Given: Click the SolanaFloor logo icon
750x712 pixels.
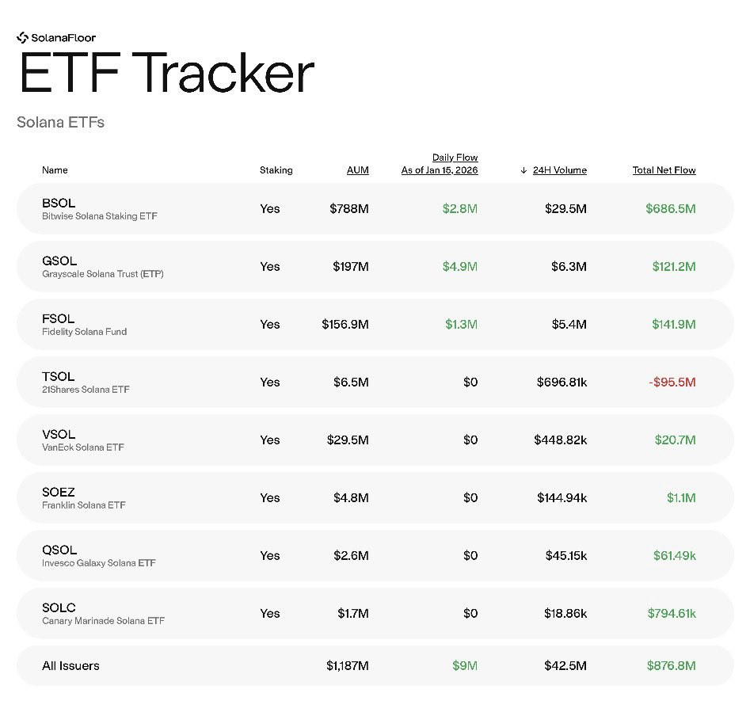Looking at the screenshot, I should tap(22, 37).
